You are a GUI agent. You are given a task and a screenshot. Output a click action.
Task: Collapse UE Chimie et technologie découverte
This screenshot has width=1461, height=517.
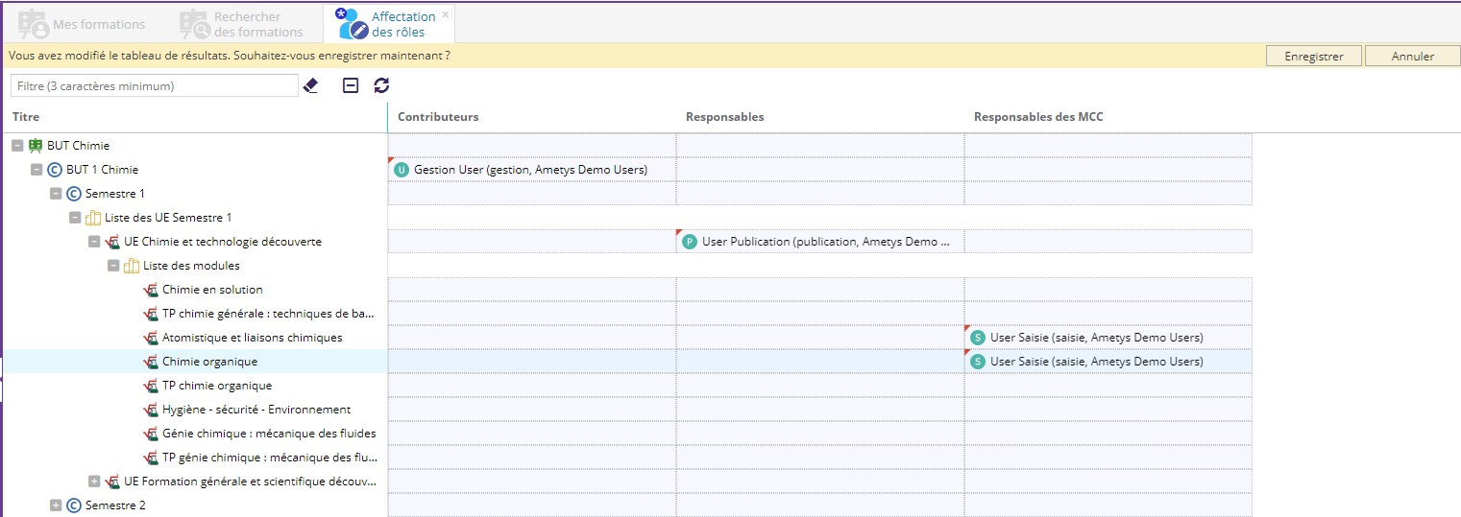point(94,242)
